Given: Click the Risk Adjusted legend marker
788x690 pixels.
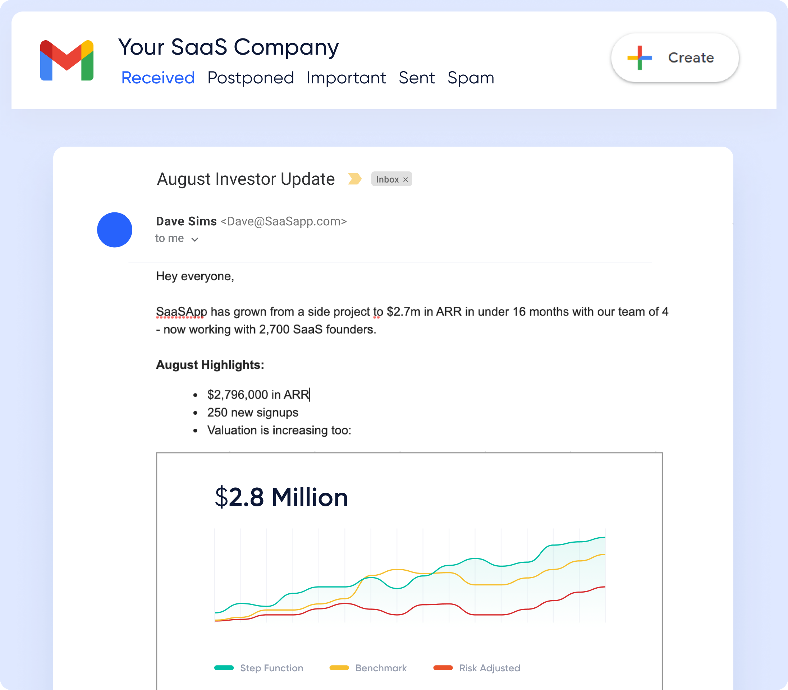Looking at the screenshot, I should point(444,668).
